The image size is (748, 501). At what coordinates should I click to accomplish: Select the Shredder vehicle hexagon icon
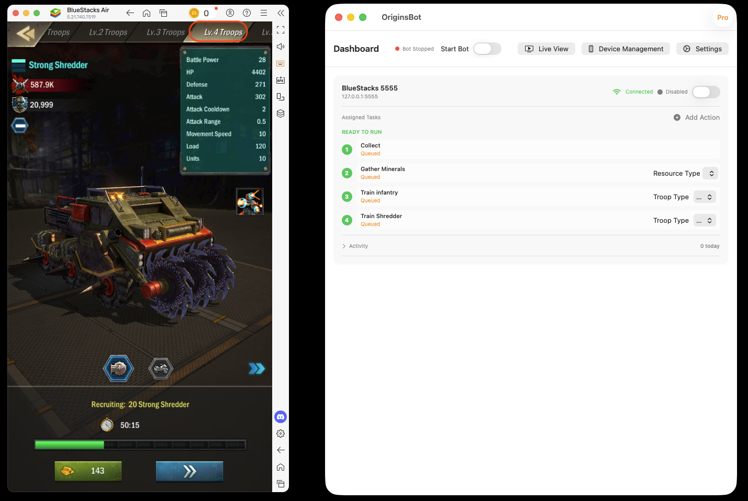118,369
